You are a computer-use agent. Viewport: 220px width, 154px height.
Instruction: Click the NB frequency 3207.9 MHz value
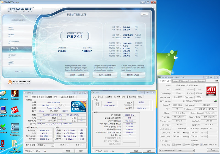click(141, 108)
